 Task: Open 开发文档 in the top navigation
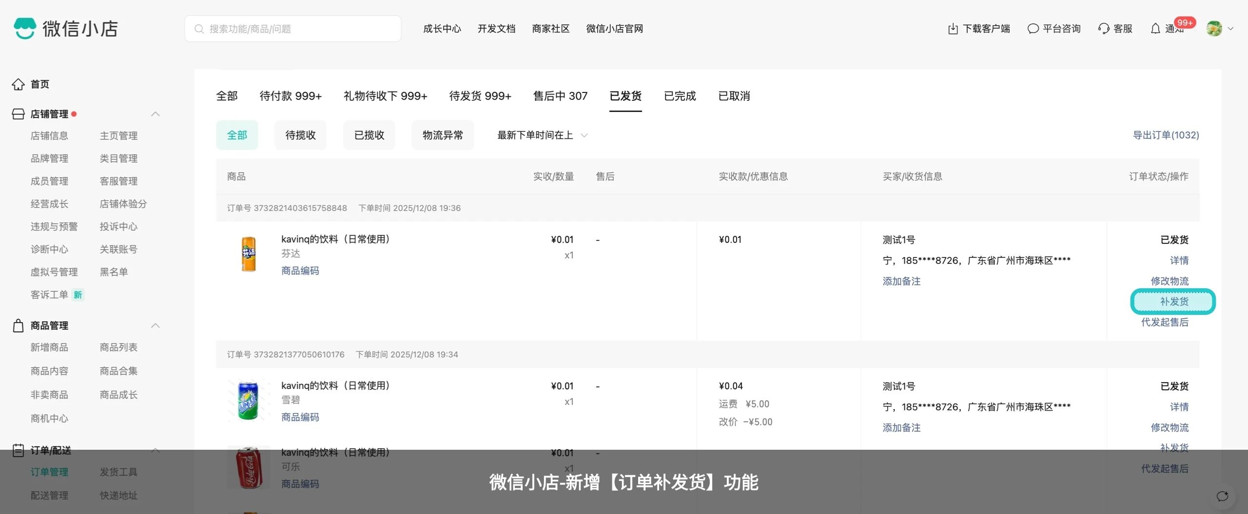point(496,29)
